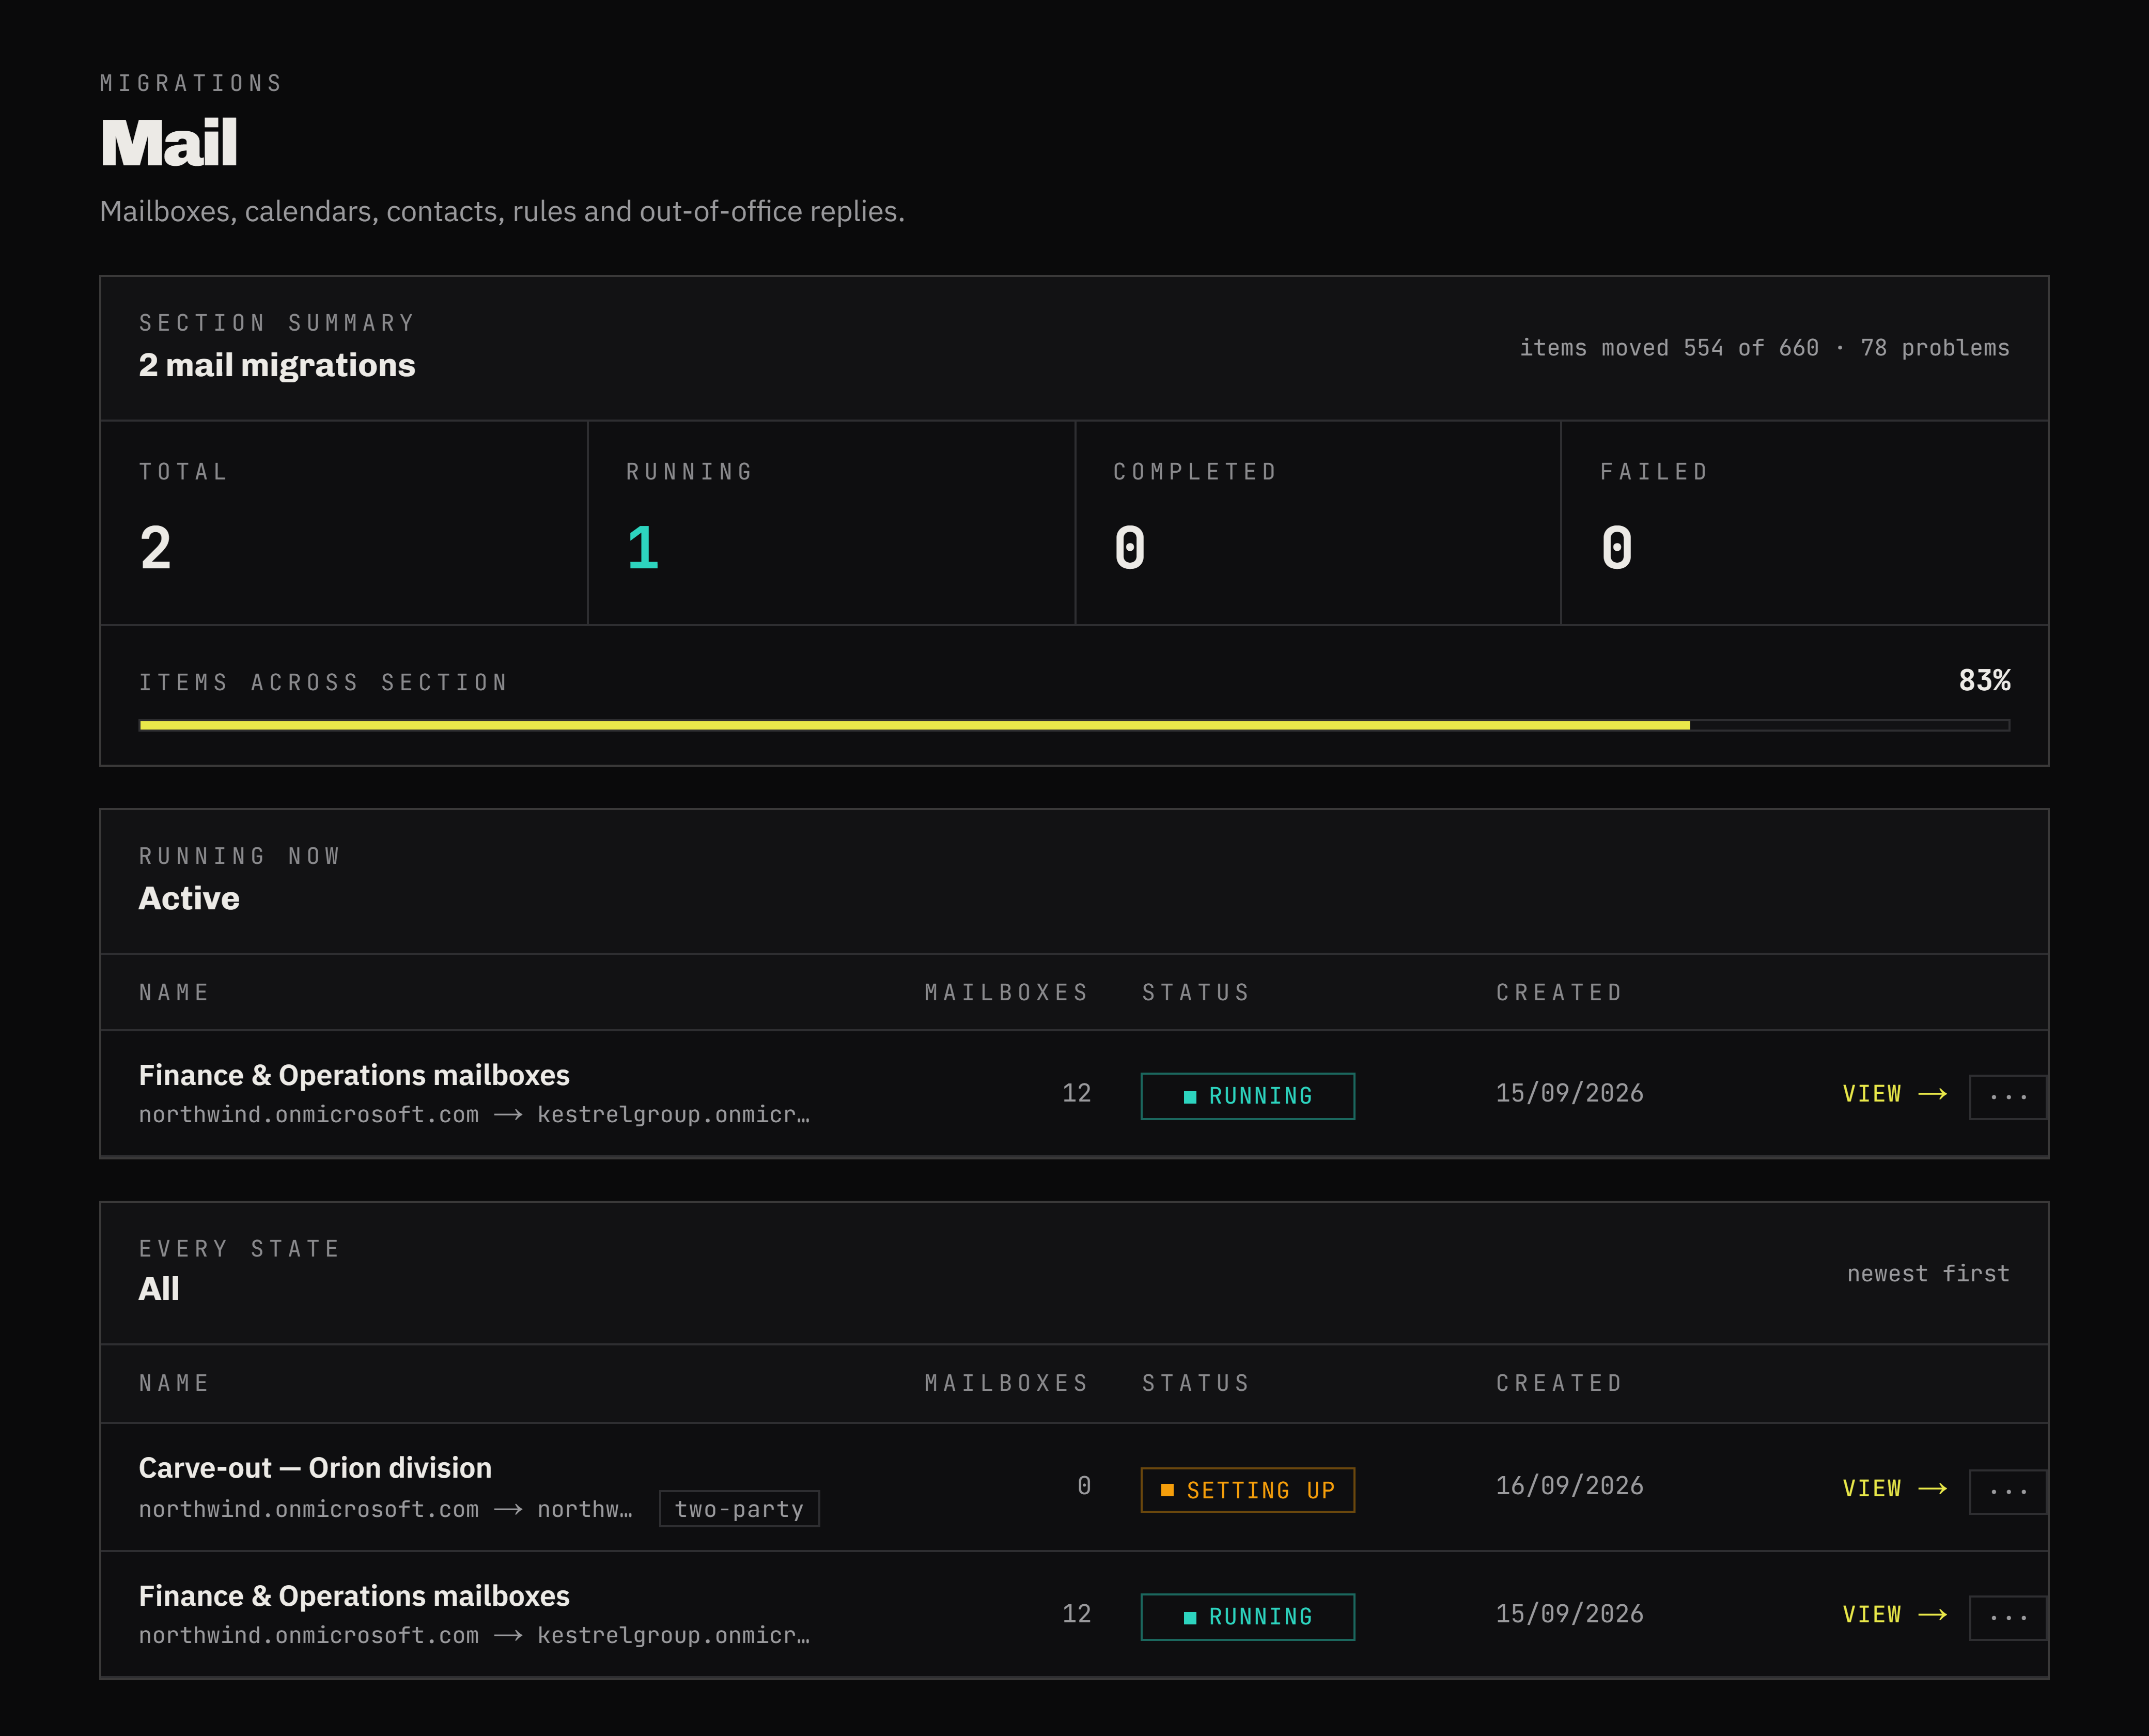Viewport: 2149px width, 1736px height.
Task: Click the Carve-out — Orion division title
Action: tap(315, 1467)
